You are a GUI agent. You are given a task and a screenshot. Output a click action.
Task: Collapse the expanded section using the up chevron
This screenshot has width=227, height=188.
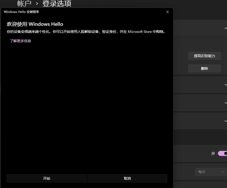[225, 28]
